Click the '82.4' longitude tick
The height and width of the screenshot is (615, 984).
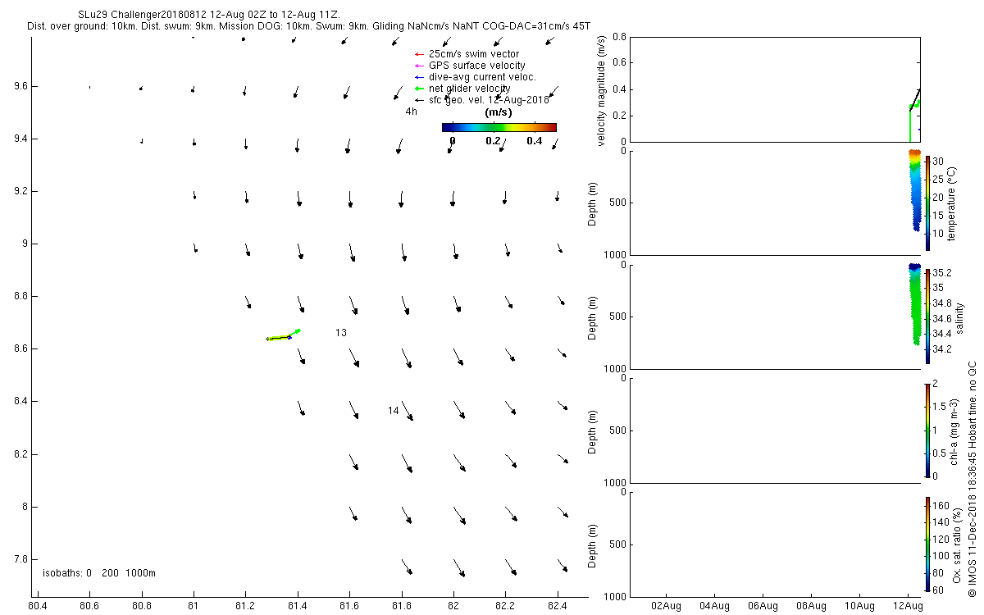tap(558, 607)
